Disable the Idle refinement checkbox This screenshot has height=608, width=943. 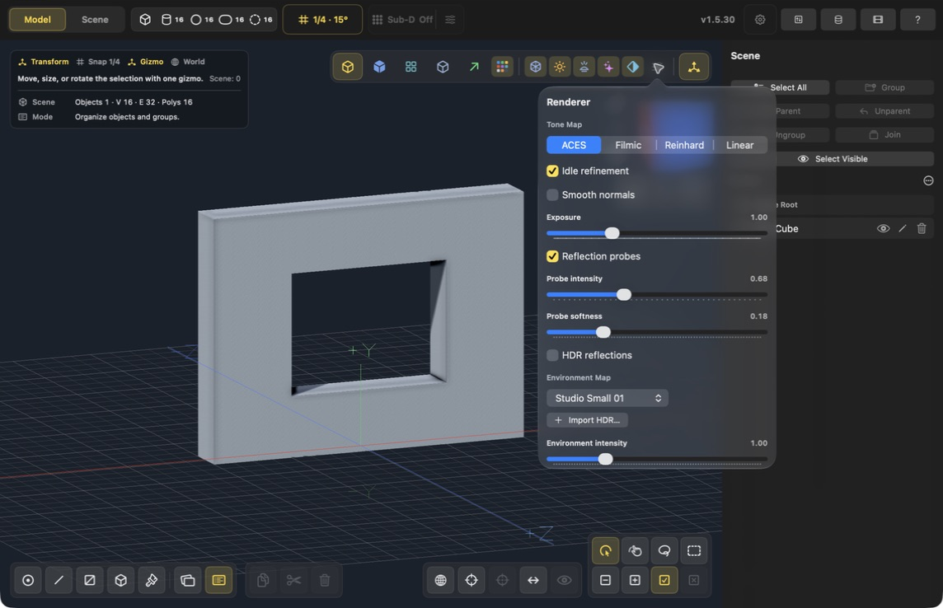pyautogui.click(x=552, y=171)
